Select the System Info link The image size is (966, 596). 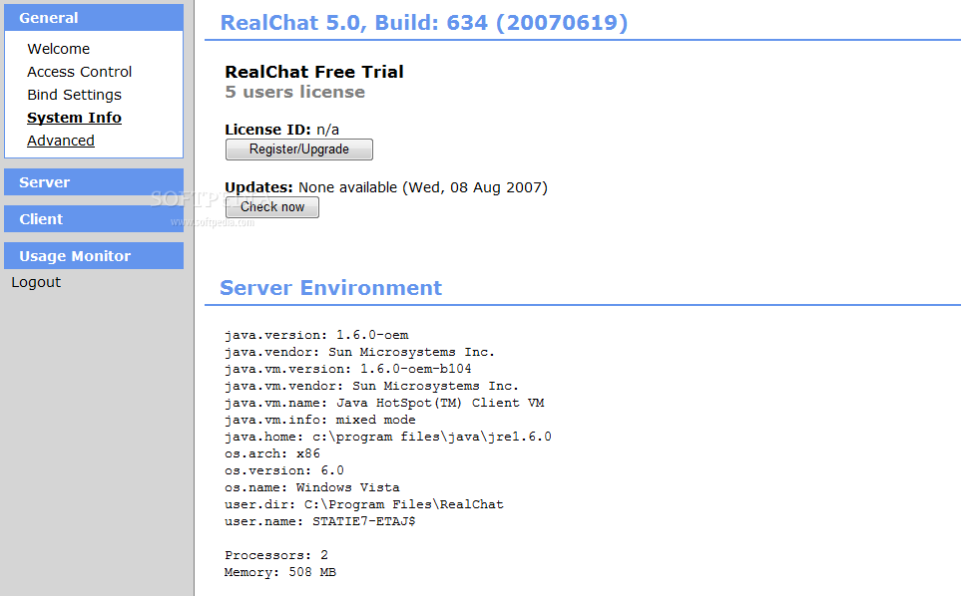[x=74, y=118]
